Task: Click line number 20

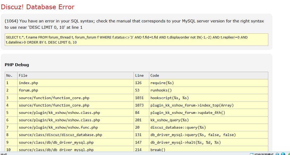Action: pyautogui.click(x=141, y=127)
